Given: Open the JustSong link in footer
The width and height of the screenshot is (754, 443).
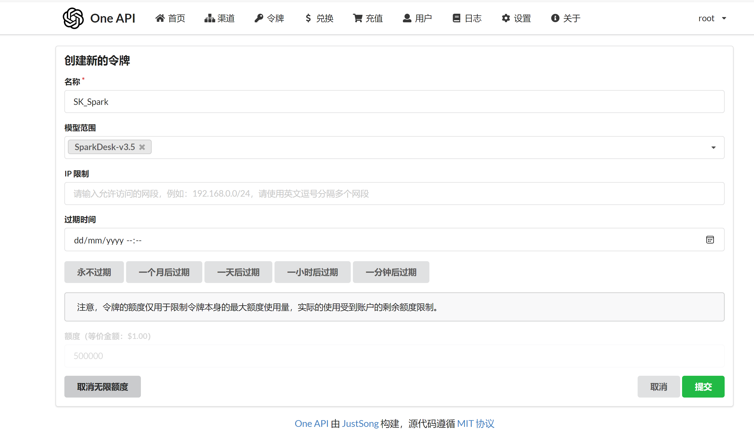Looking at the screenshot, I should 360,423.
